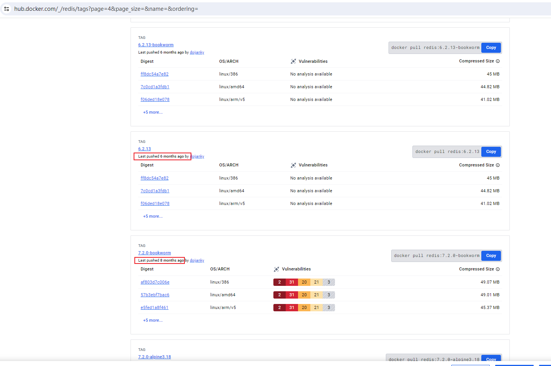Click 44.82 MB size in 6.2.13-bookworm section
551x366 pixels.
tap(490, 87)
